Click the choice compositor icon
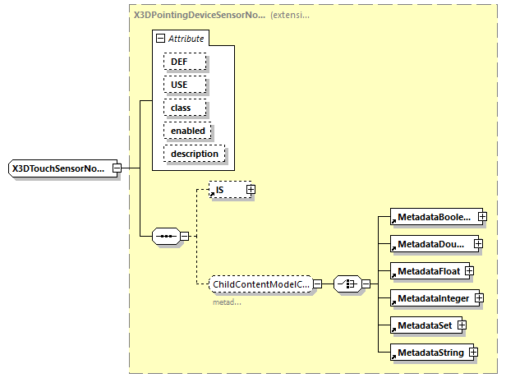The height and width of the screenshot is (378, 506). (347, 284)
